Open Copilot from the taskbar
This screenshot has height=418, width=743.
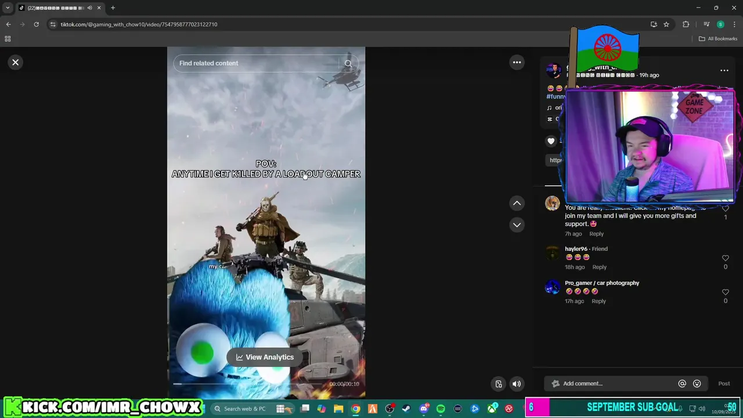pyautogui.click(x=322, y=409)
